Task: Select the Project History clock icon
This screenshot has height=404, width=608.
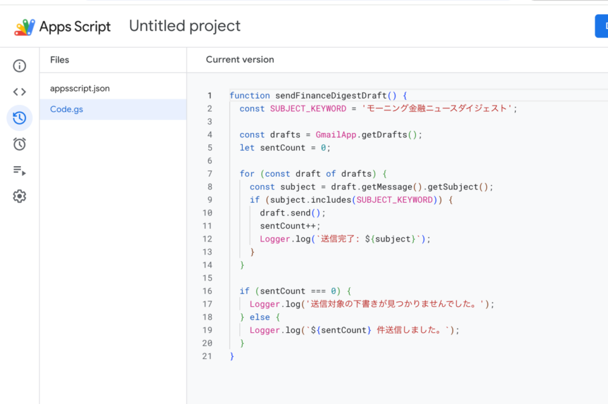Action: tap(20, 118)
